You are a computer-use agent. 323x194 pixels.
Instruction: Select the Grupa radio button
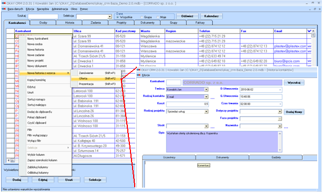tap(142, 17)
